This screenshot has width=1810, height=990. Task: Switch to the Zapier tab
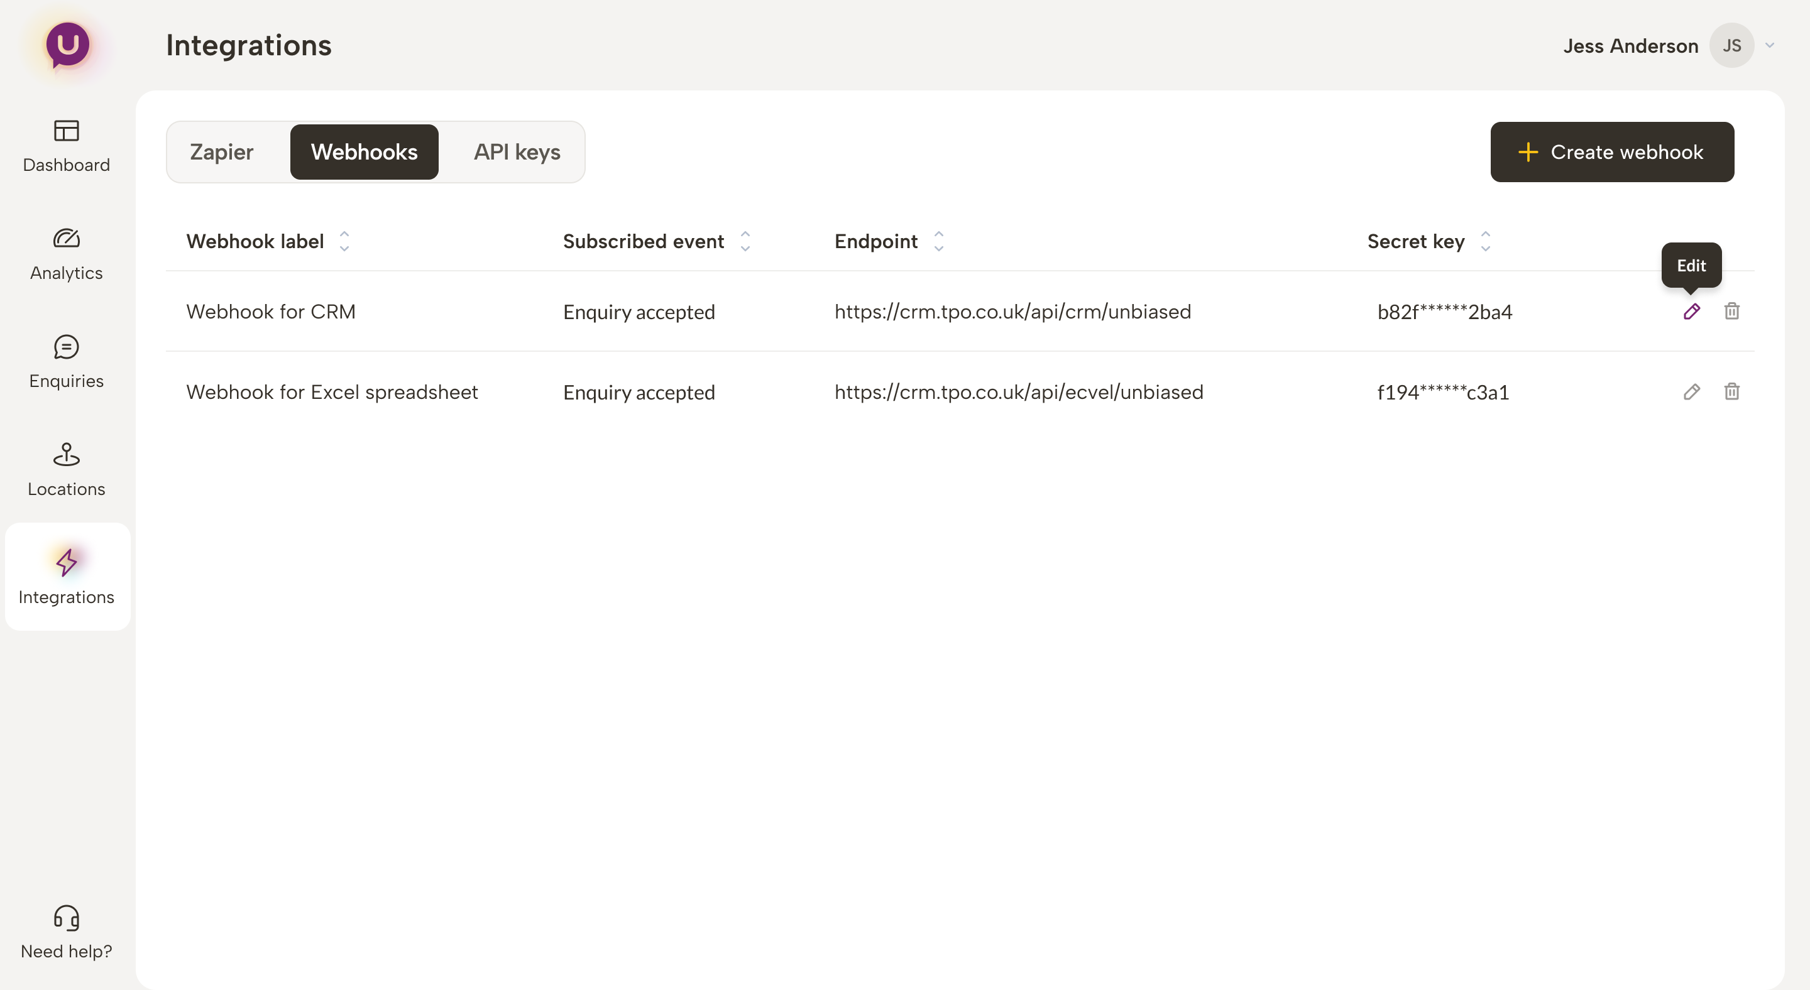[221, 151]
